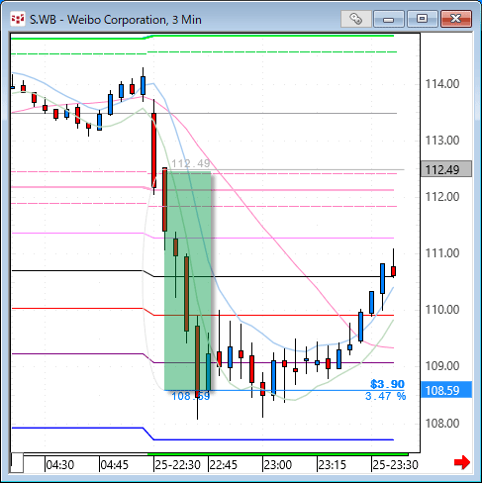Click the red scroll-right arrow
Image resolution: width=482 pixels, height=483 pixels.
(462, 462)
